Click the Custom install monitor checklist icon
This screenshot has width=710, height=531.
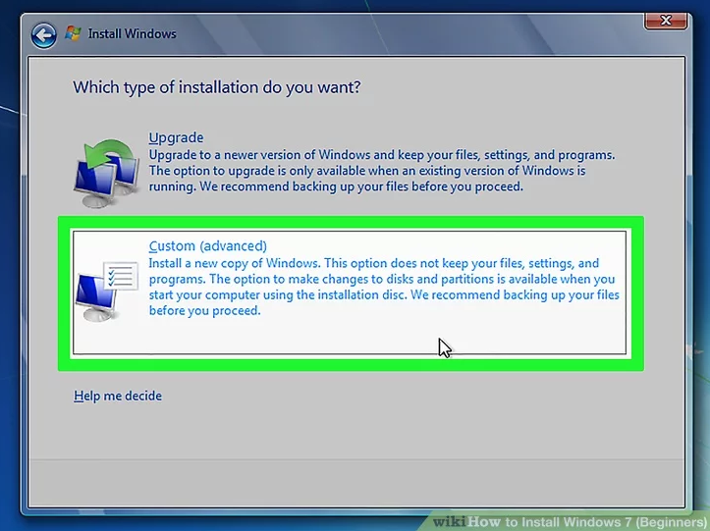coord(107,292)
